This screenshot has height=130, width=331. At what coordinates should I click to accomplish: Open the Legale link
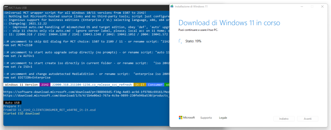[223, 118]
